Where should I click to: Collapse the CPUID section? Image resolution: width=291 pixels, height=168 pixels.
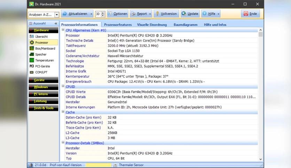pyautogui.click(x=63, y=86)
